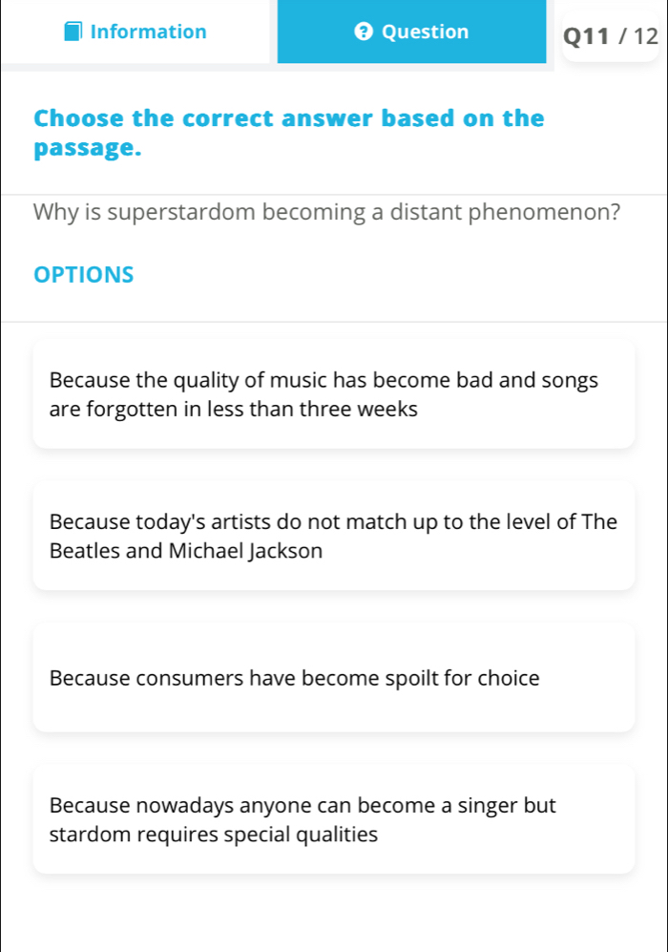668x952 pixels.
Task: Click the OPTIONS heading
Action: click(83, 275)
